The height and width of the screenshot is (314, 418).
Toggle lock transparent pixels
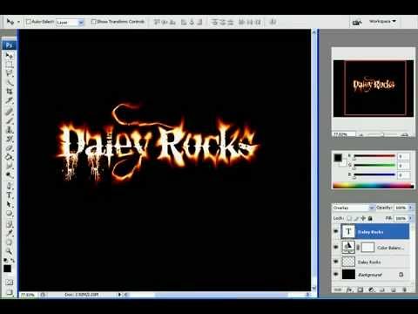[349, 218]
